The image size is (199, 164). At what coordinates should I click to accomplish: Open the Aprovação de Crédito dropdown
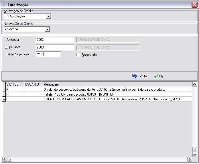[48, 17]
